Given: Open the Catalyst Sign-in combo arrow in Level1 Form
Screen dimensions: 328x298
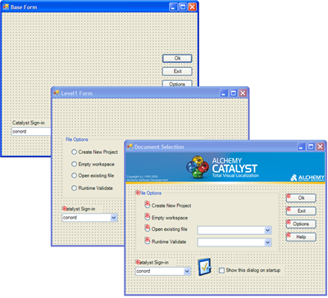Looking at the screenshot, I should click(114, 218).
